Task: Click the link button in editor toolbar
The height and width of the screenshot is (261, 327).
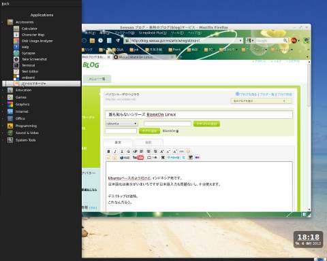Action: pyautogui.click(x=182, y=152)
